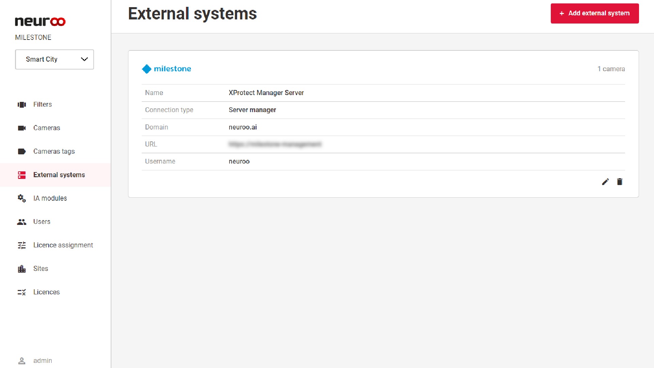The width and height of the screenshot is (654, 368).
Task: Click the External systems page heading
Action: (x=192, y=14)
